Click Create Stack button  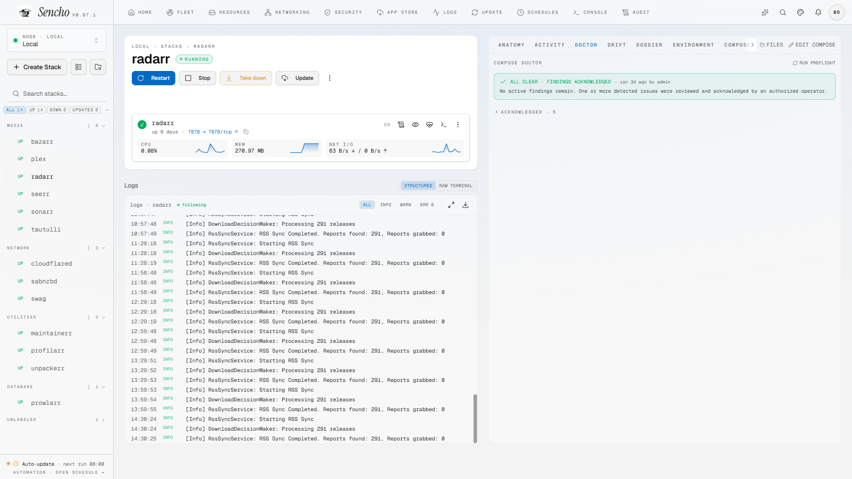coord(37,67)
